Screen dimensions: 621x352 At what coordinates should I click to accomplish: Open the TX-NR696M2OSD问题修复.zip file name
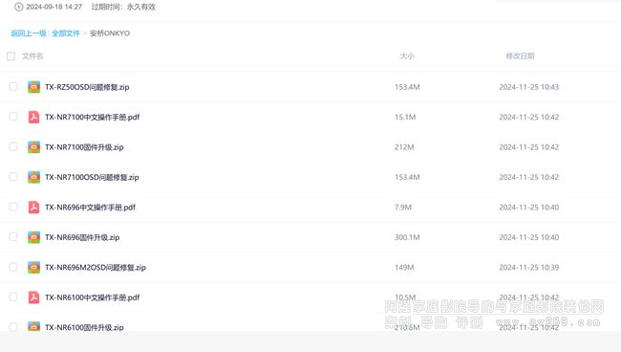96,268
